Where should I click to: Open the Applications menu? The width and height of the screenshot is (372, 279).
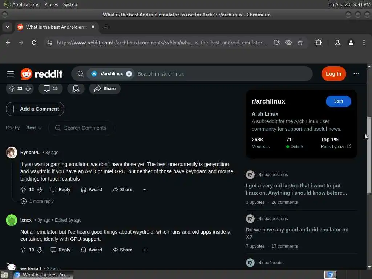pyautogui.click(x=26, y=4)
